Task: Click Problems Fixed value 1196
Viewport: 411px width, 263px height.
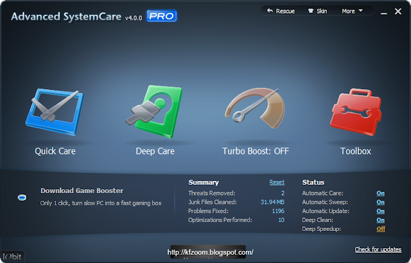Action: tap(278, 211)
